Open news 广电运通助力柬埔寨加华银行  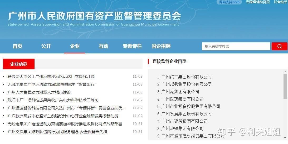click(x=65, y=124)
